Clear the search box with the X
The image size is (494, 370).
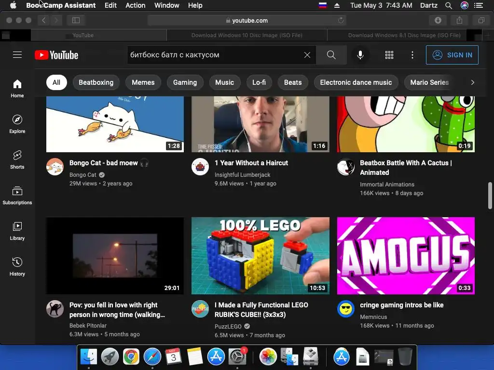pos(307,55)
